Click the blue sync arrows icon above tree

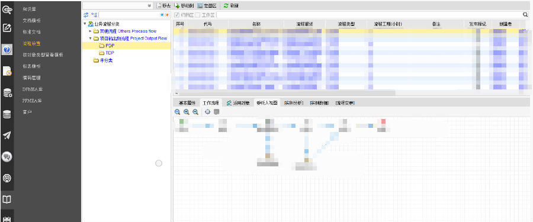pos(86,15)
